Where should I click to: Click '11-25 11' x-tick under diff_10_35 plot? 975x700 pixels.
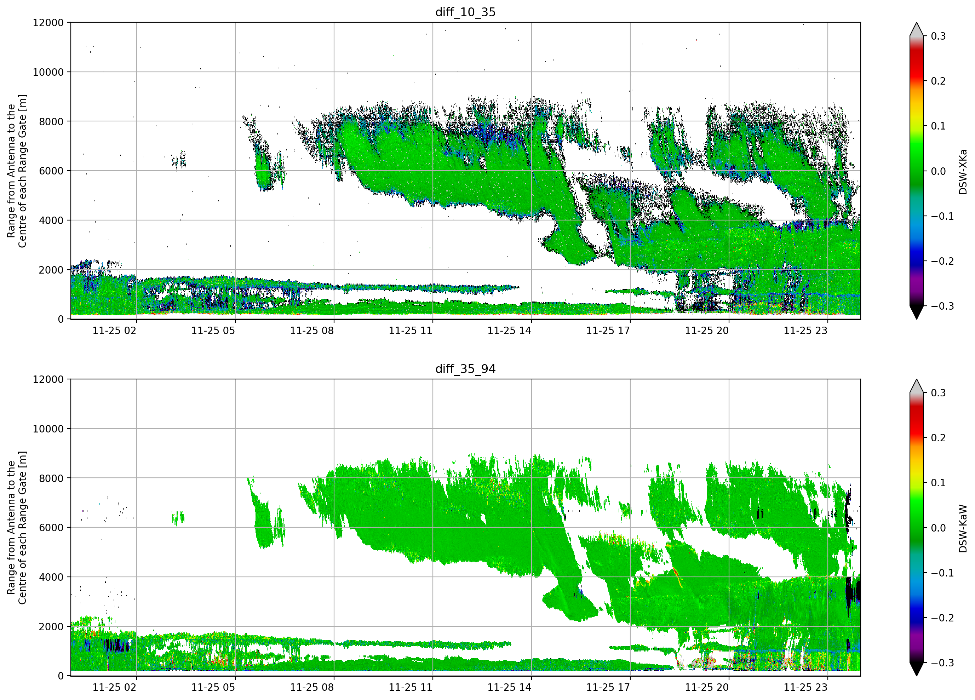pos(411,331)
